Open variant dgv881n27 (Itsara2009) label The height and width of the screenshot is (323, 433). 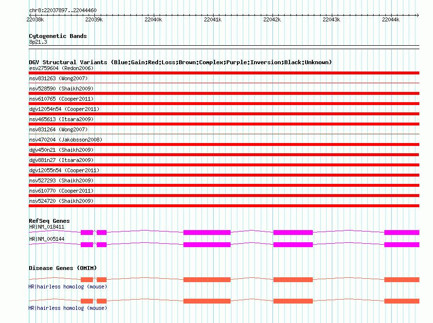pos(61,160)
